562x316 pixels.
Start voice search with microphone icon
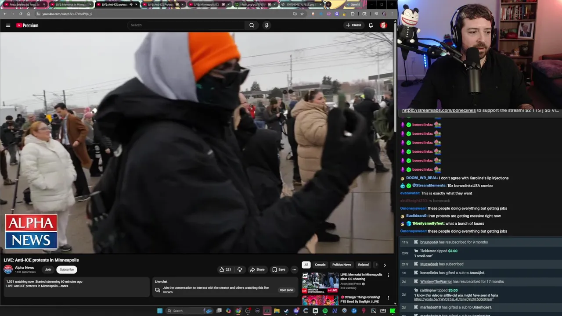pos(266,25)
